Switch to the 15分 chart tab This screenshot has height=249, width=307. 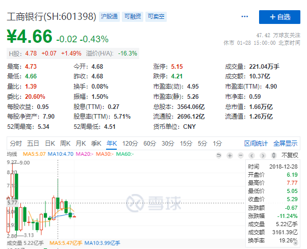pos(186,144)
